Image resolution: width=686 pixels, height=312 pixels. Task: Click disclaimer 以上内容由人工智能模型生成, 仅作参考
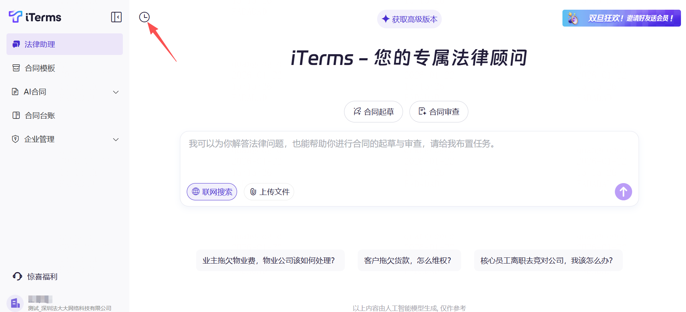[409, 308]
